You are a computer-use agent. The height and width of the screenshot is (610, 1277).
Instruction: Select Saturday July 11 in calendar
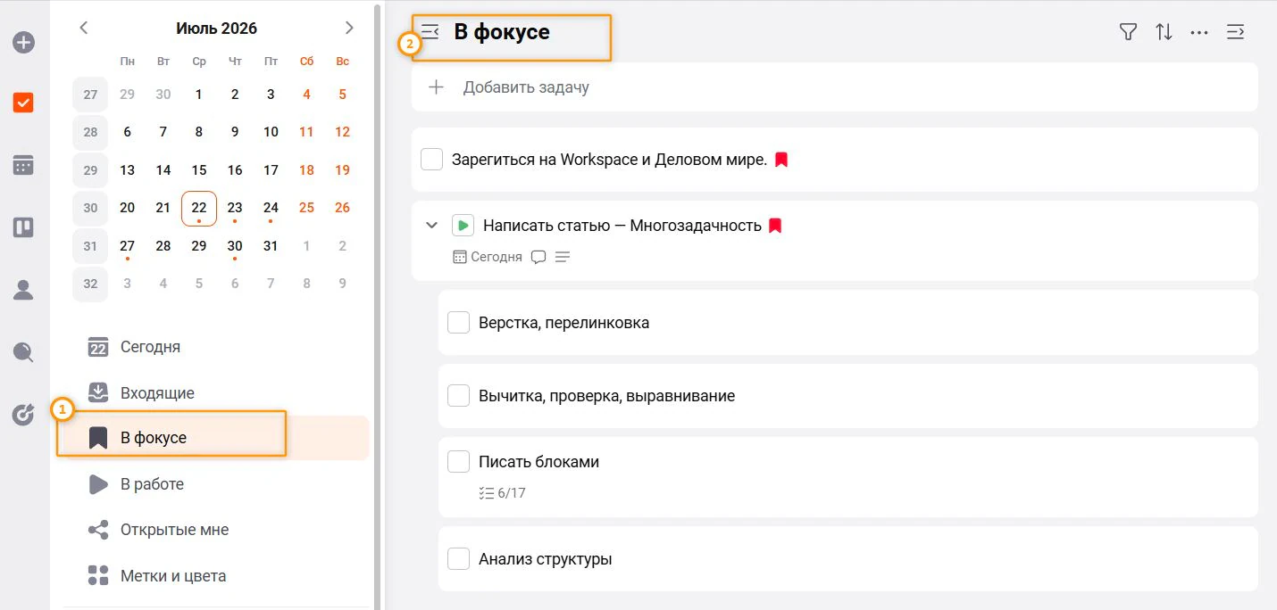coord(306,132)
